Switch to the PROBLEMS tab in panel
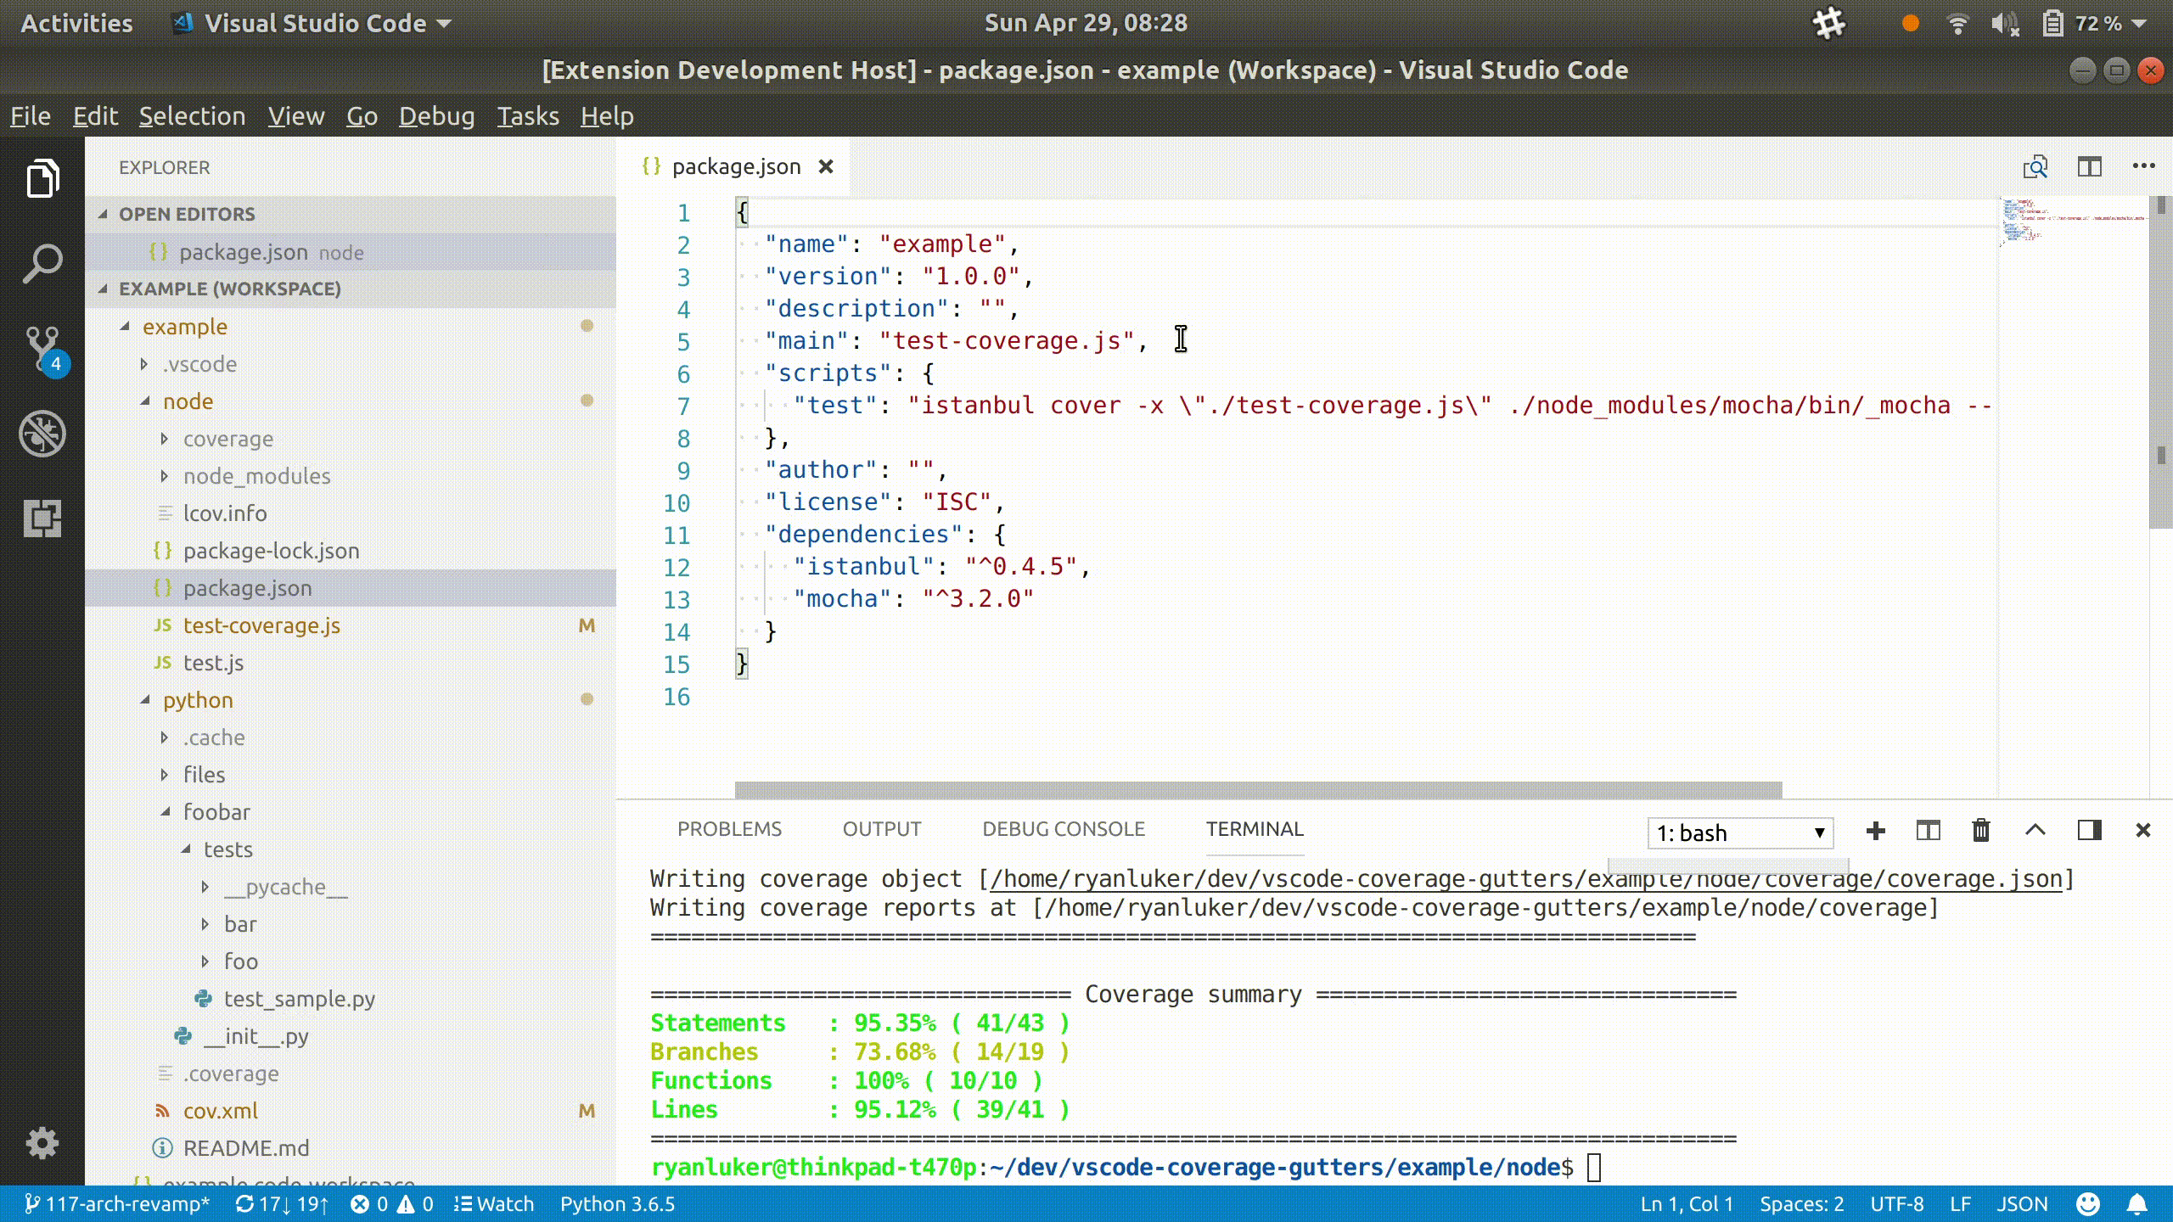2173x1222 pixels. click(x=730, y=828)
